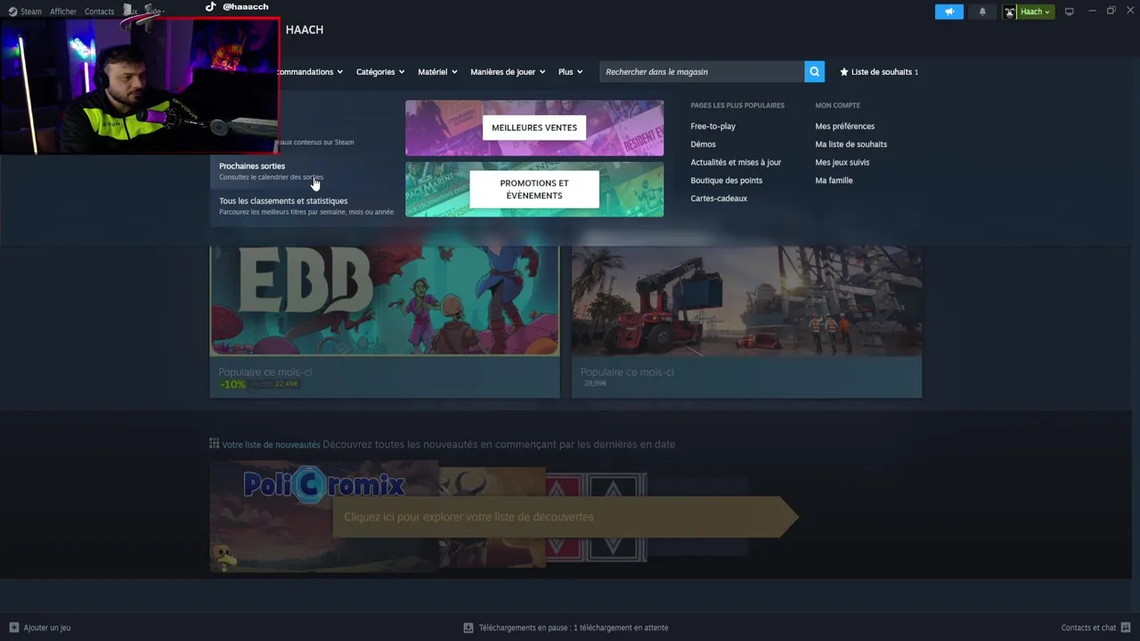Click the Promotions et évènements banner
This screenshot has height=641, width=1140.
click(534, 189)
